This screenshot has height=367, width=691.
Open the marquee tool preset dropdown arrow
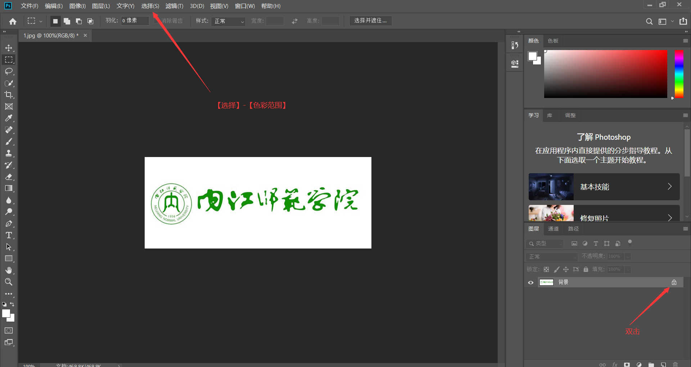tap(41, 22)
